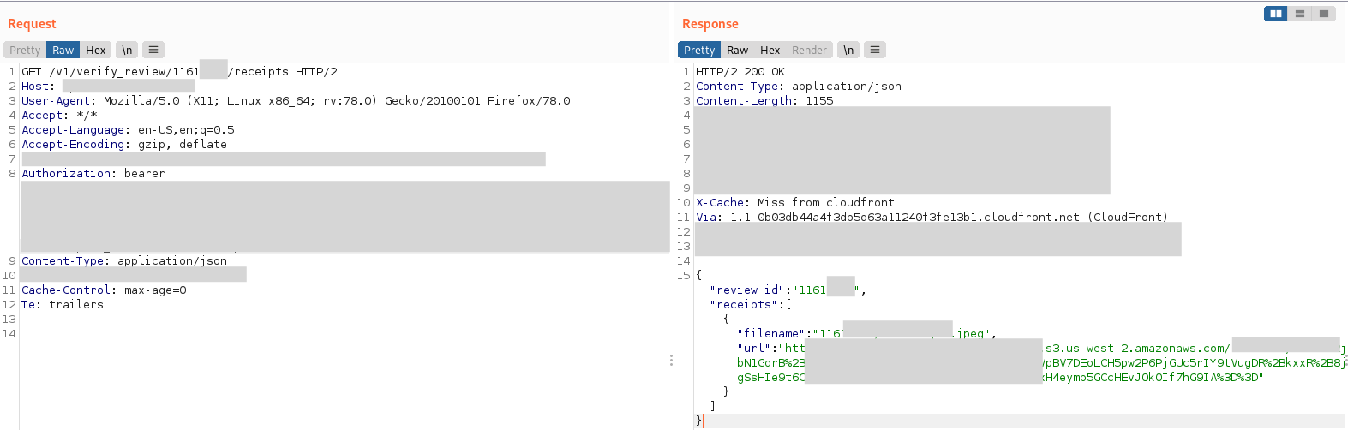Open the Render tab in Response
The image size is (1348, 430).
click(x=809, y=51)
